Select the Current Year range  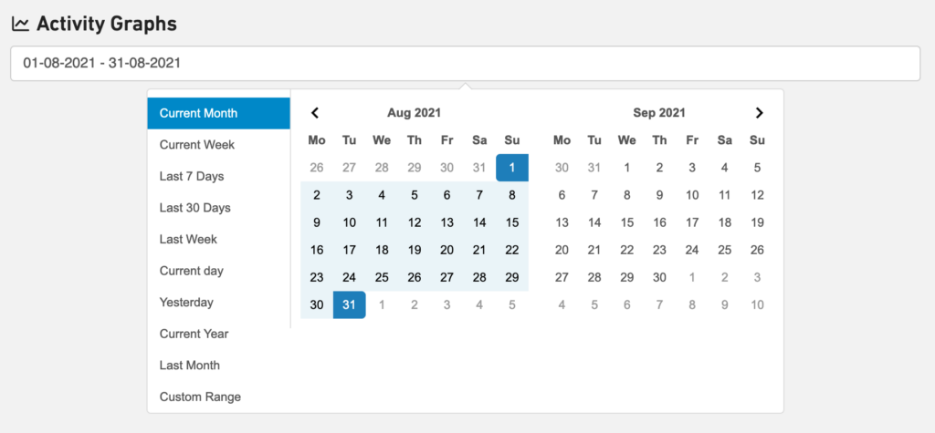(x=194, y=334)
